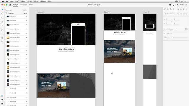Select Header #5 phone asset
Screen dimensions: 189x106
pyautogui.click(x=17, y=72)
